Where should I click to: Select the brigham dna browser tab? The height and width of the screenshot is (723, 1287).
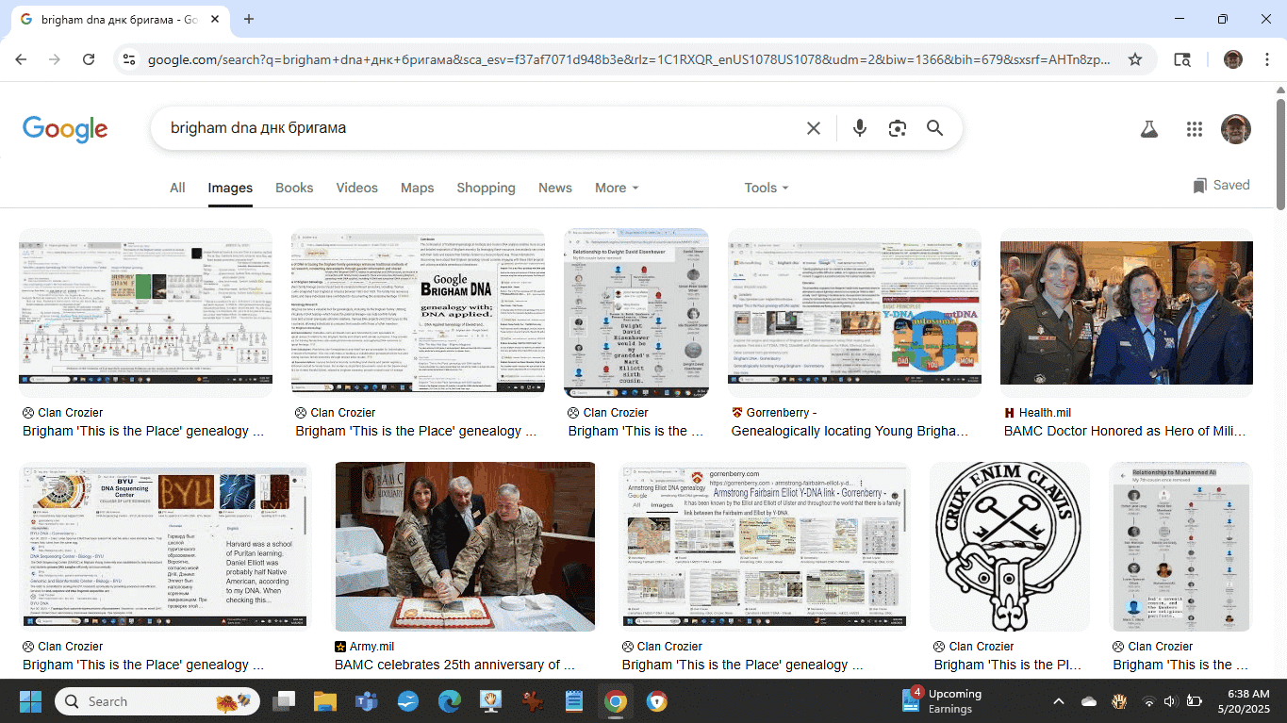[121, 19]
